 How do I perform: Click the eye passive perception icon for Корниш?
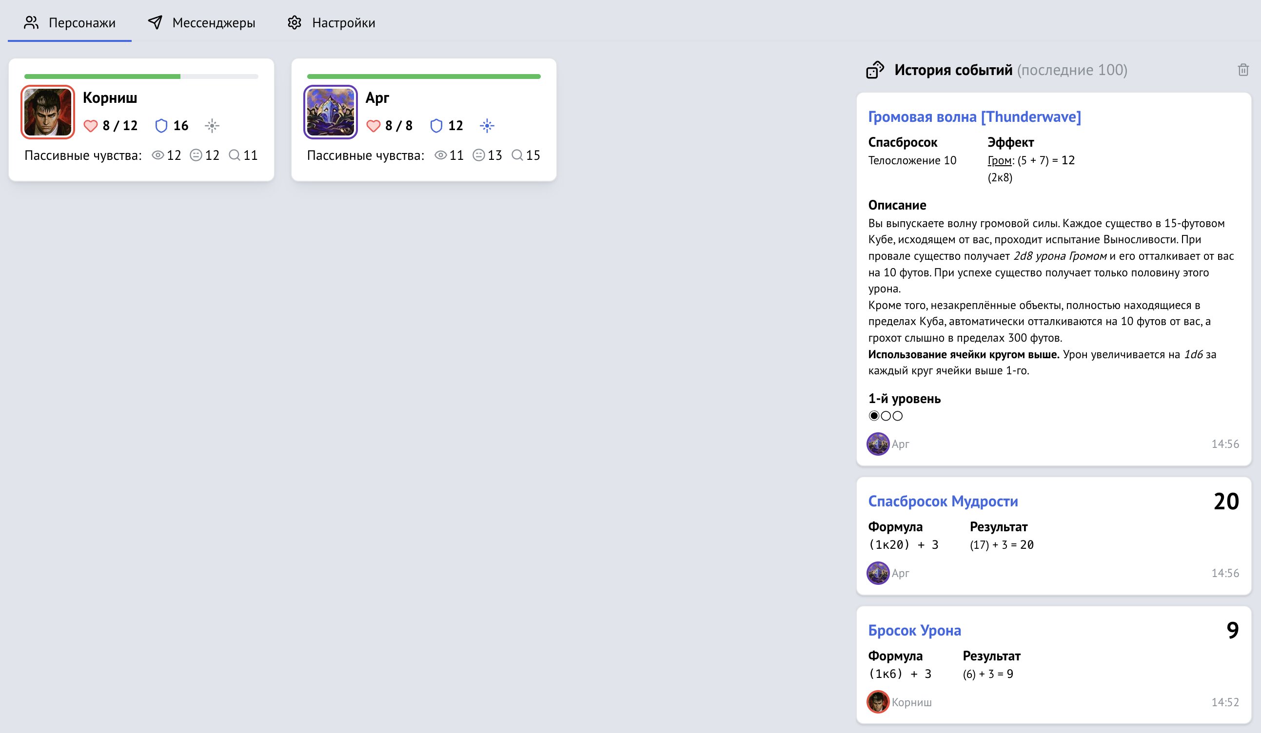click(158, 155)
